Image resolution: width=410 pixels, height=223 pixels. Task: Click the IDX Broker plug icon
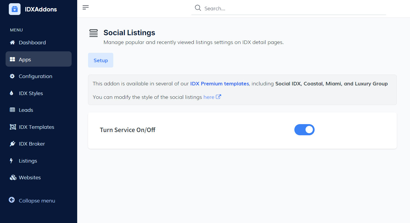[12, 144]
